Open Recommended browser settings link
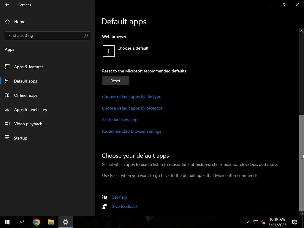The width and height of the screenshot is (304, 228). (132, 132)
